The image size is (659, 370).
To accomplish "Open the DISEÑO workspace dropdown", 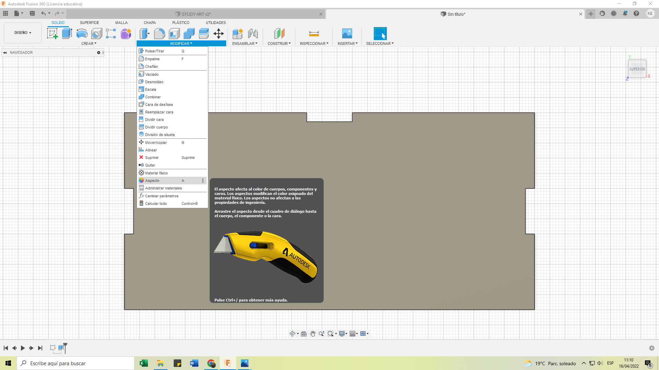I will click(23, 33).
